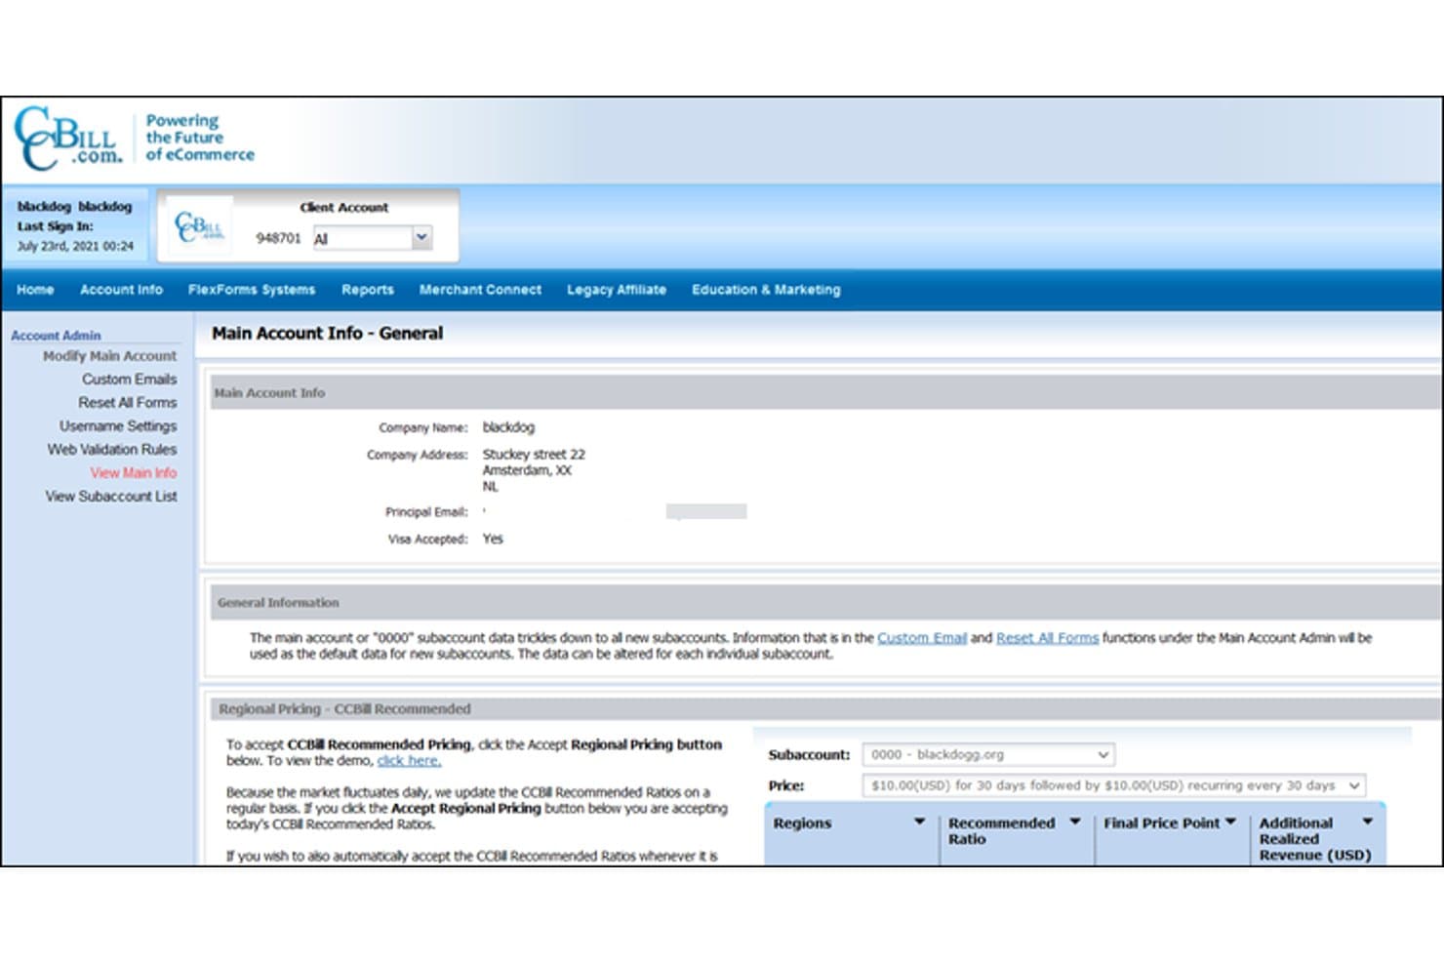Click the Company Name value 'blackdog'
1444x963 pixels.
point(508,427)
